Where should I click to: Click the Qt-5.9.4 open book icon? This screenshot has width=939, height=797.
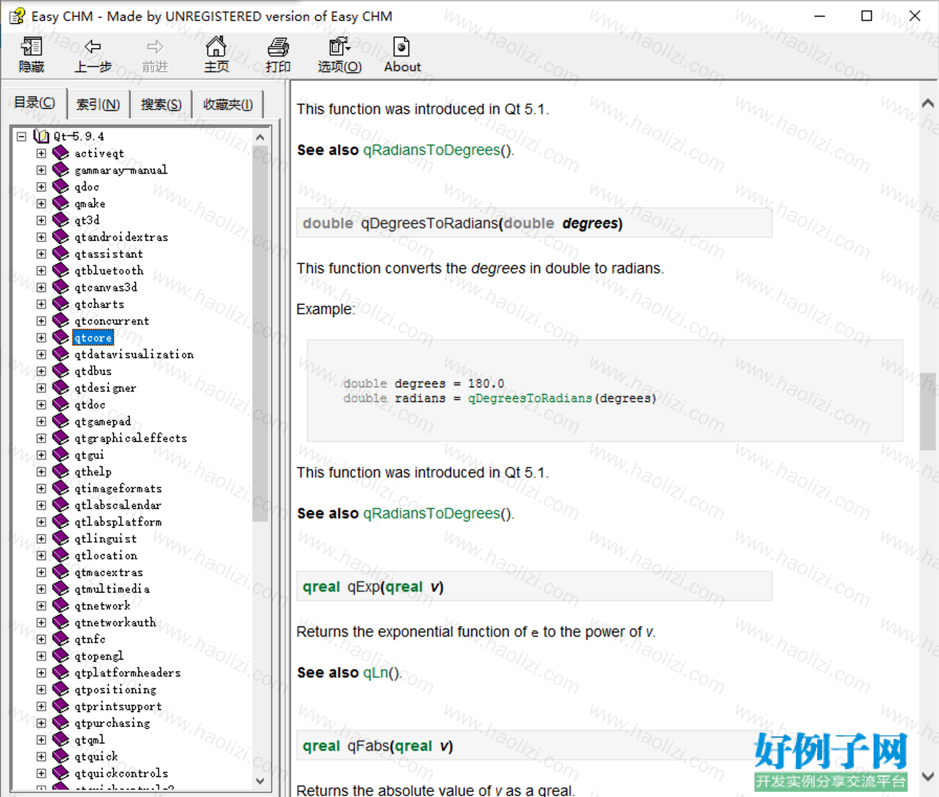41,136
